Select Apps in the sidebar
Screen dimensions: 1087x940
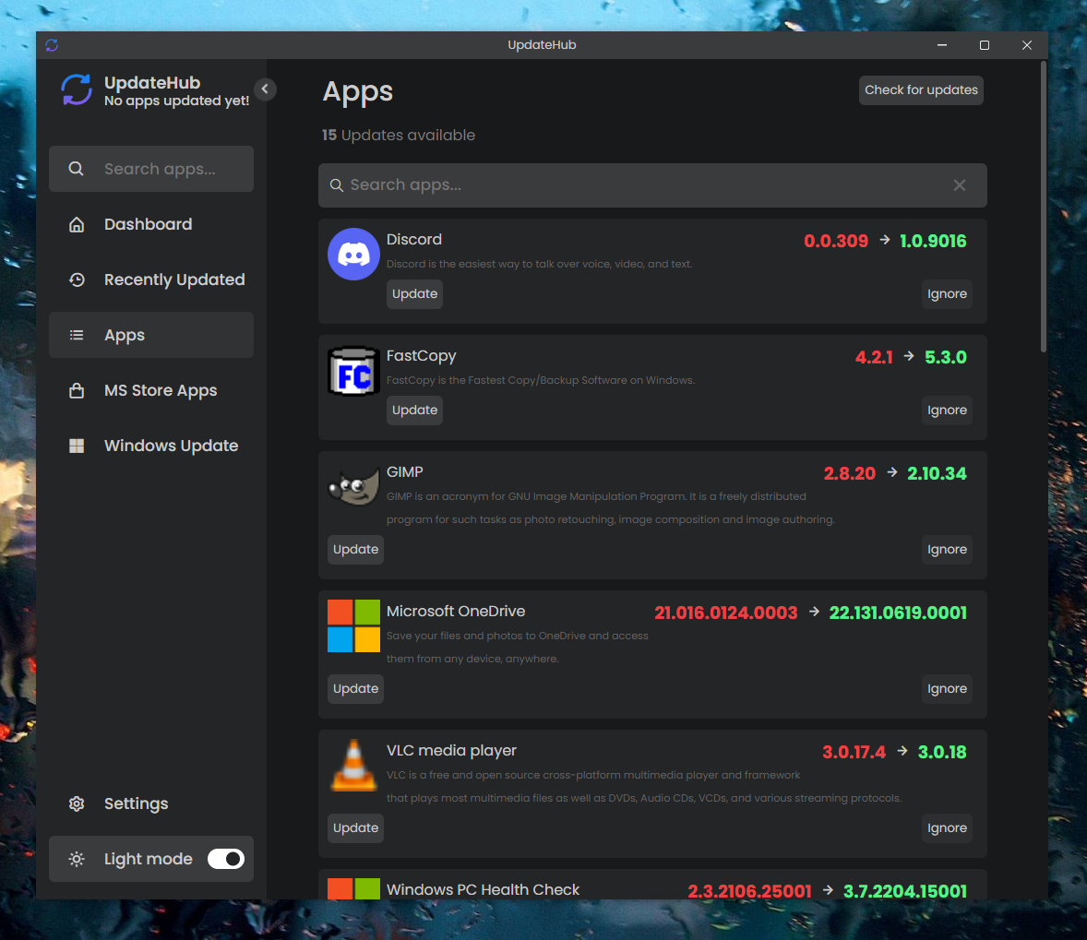(x=151, y=335)
